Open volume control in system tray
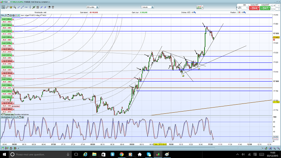The image size is (281, 158). 243,154
